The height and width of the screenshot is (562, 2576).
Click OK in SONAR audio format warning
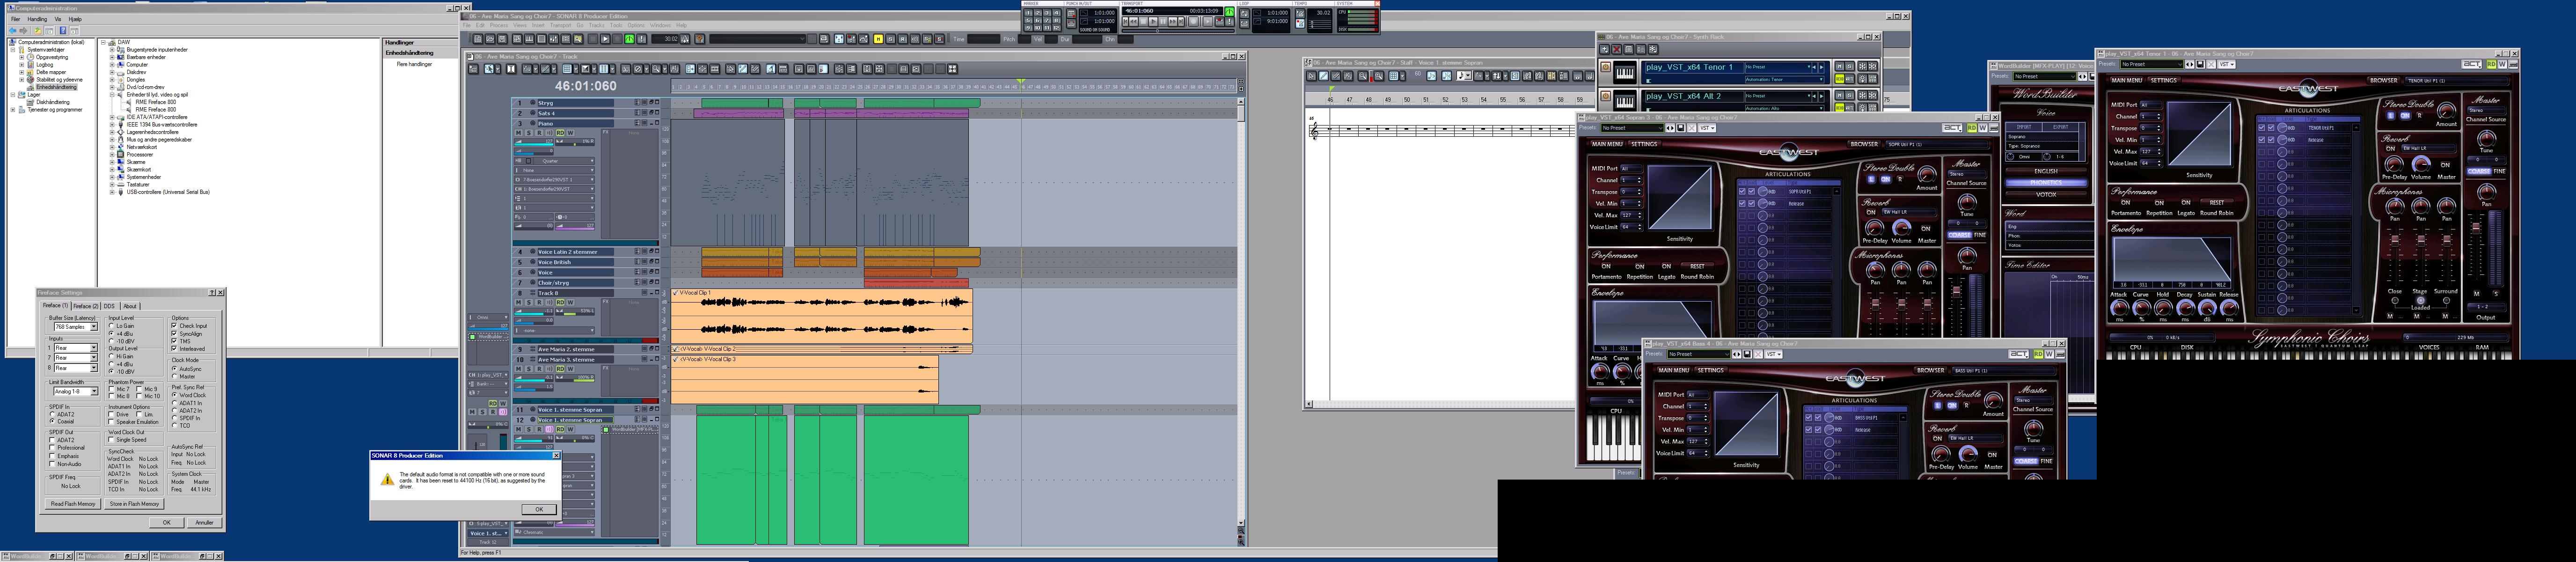point(538,509)
